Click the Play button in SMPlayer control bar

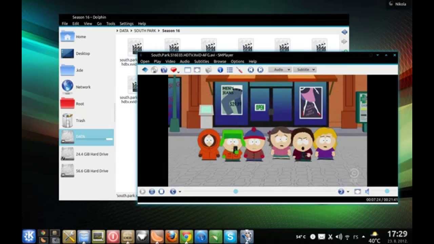click(x=142, y=191)
